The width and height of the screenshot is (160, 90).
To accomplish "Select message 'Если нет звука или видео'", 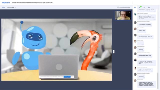I will pyautogui.click(x=146, y=84).
